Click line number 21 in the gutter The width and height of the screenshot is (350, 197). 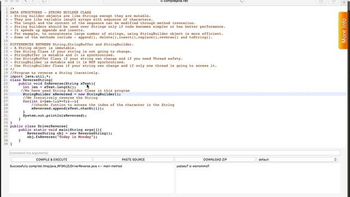(x=6, y=80)
